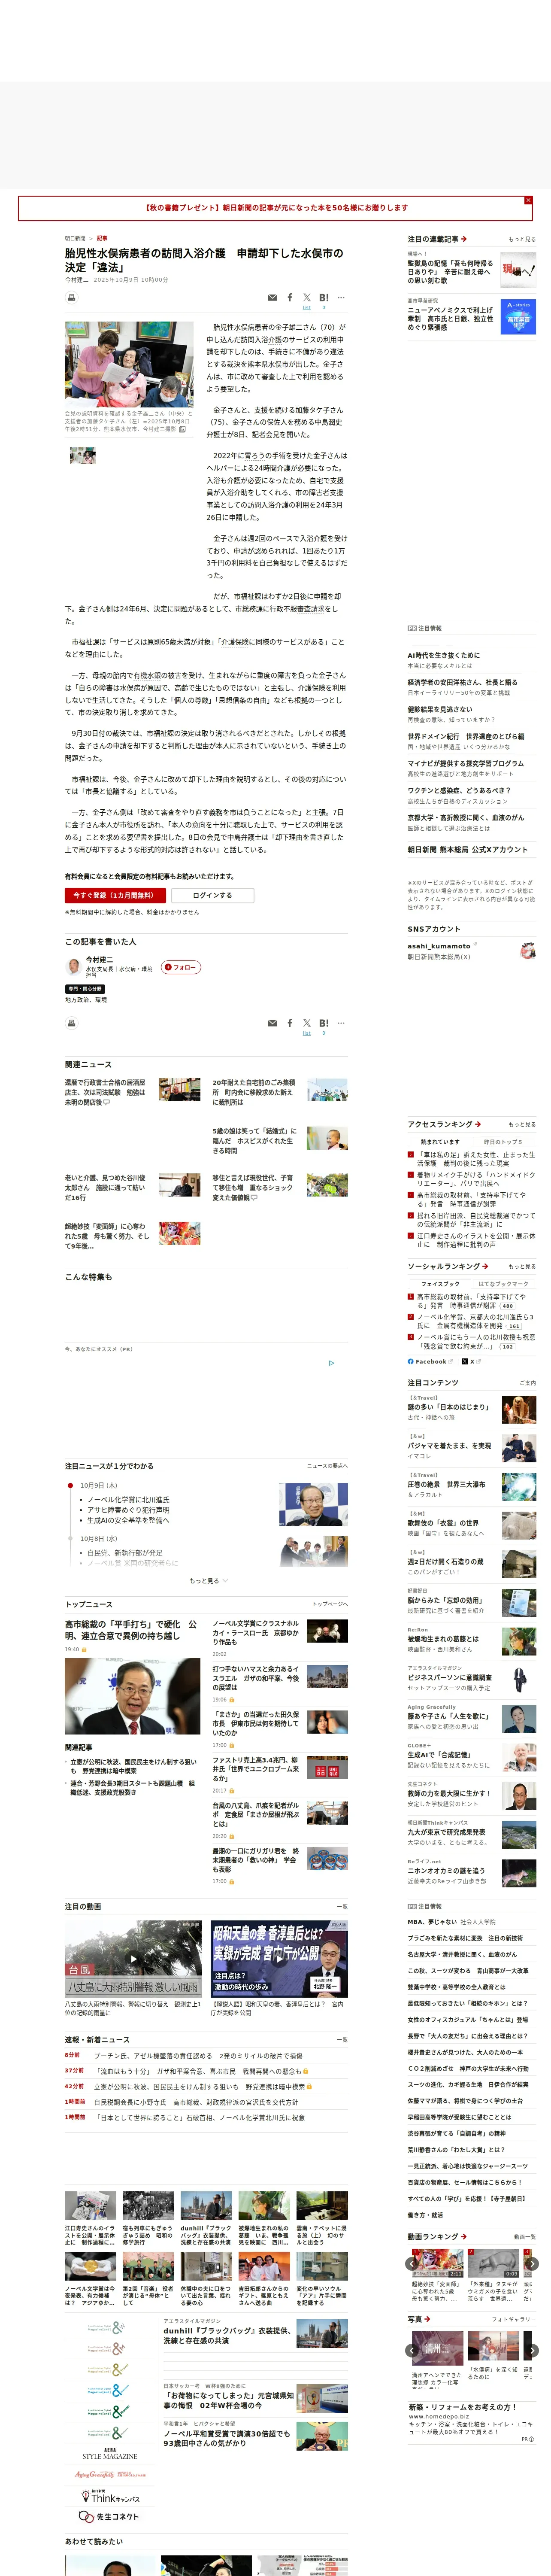This screenshot has width=551, height=2576.
Task: Open the article's main photo of patient
Action: point(129,364)
